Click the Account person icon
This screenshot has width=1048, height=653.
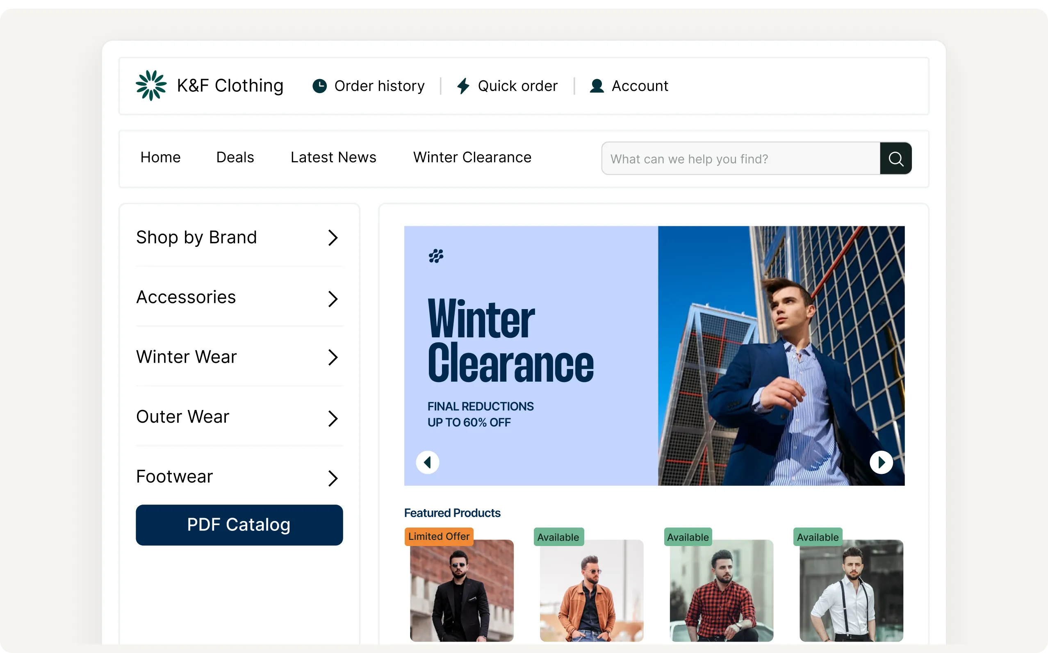coord(597,86)
